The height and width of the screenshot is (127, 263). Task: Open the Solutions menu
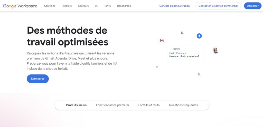[x=50, y=6]
